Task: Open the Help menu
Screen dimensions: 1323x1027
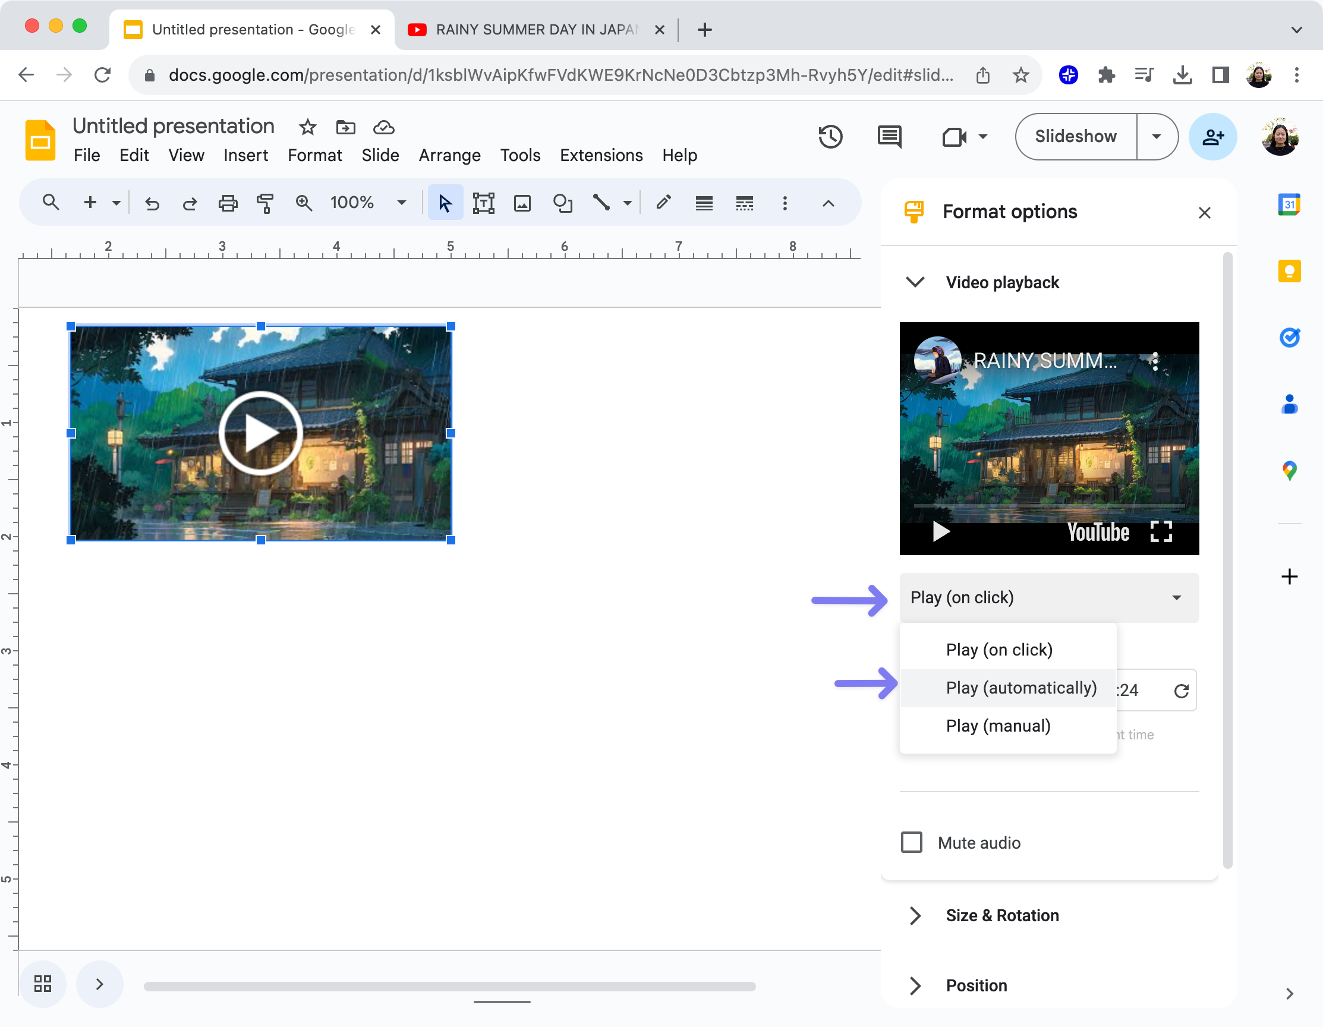Action: (x=679, y=155)
